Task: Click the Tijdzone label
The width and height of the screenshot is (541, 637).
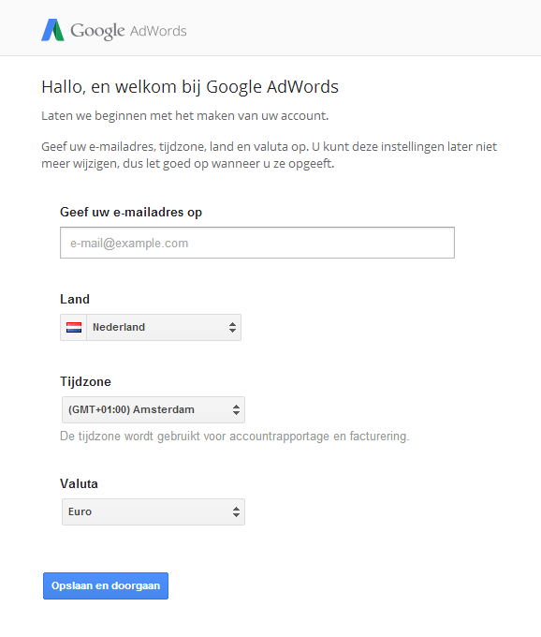Action: point(85,381)
